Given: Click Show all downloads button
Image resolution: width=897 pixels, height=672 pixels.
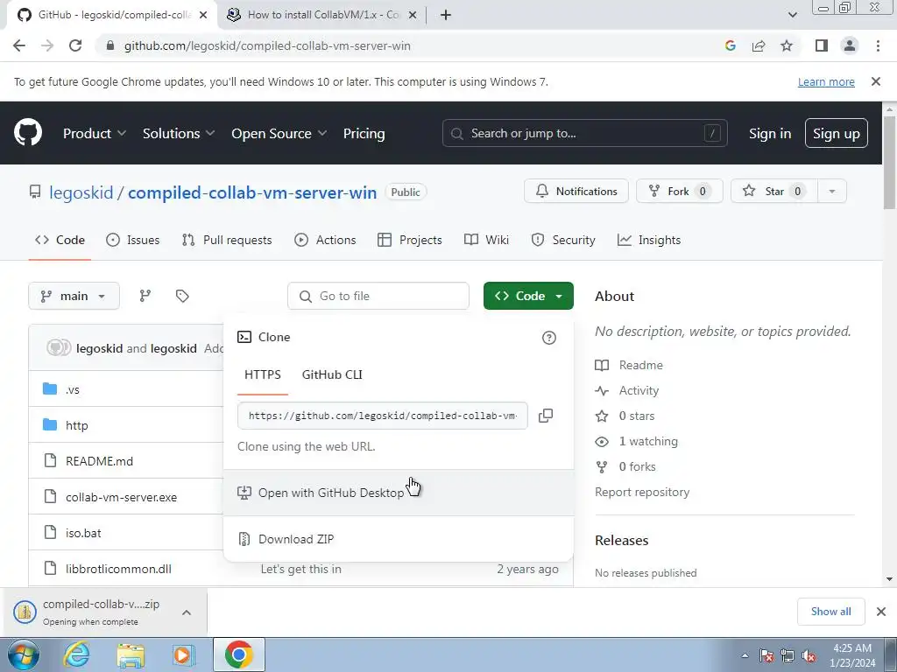Looking at the screenshot, I should [x=830, y=612].
